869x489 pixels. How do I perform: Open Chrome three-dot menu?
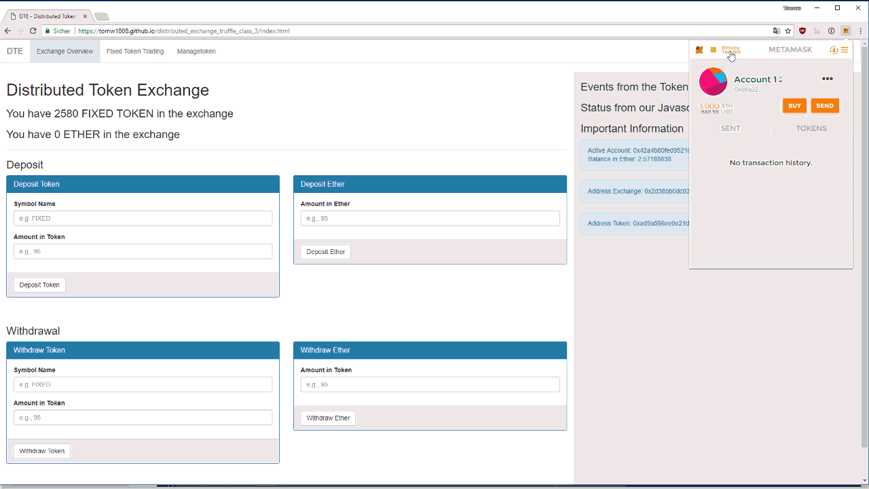click(x=861, y=31)
